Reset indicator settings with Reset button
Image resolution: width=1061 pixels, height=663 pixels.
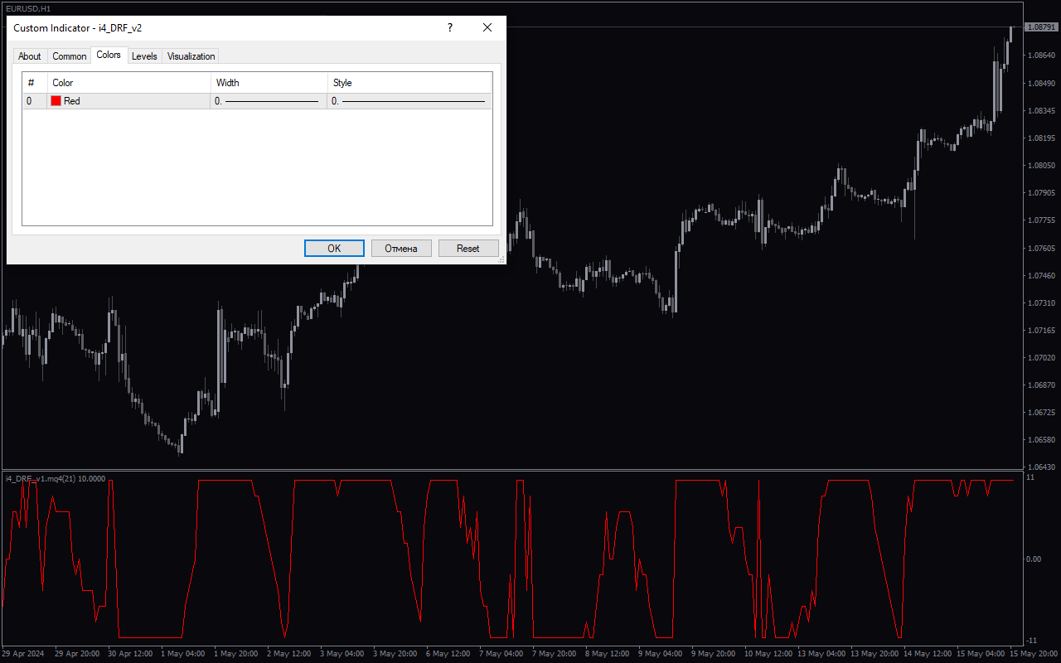pyautogui.click(x=468, y=248)
